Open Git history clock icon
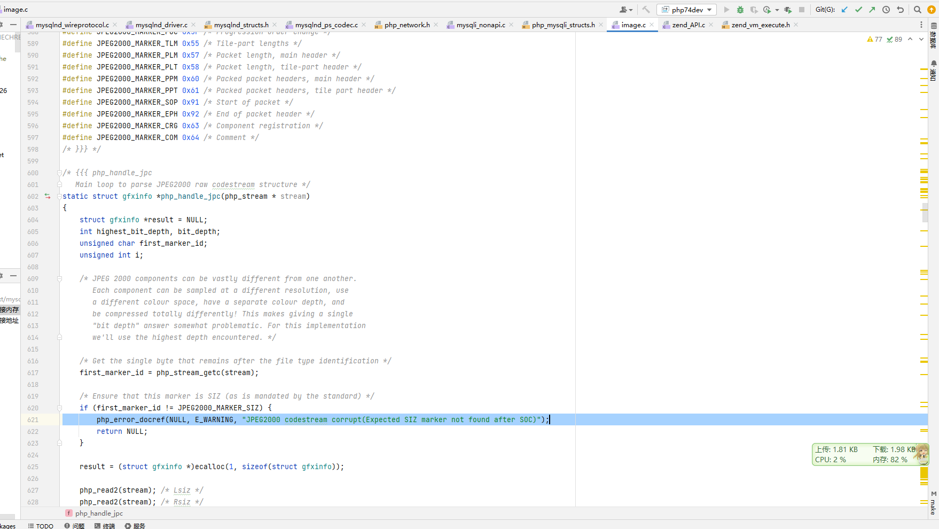Screen dimensions: 939x529 [x=886, y=10]
